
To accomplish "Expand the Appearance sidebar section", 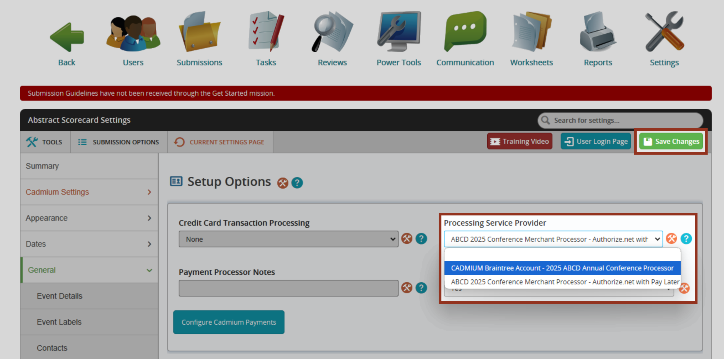I will (x=89, y=218).
